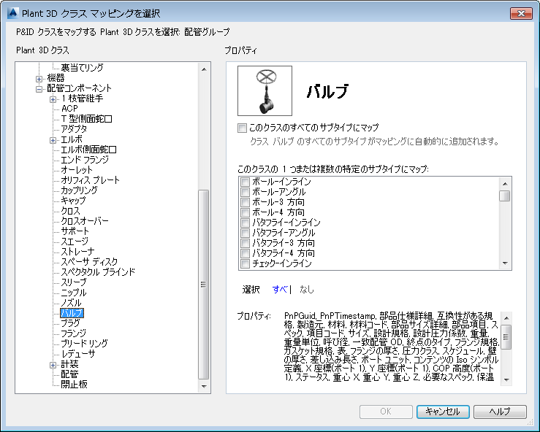Viewport: 540px width, 432px height.
Task: Collapse the 配管コンポーネント tree node
Action: pyautogui.click(x=39, y=89)
